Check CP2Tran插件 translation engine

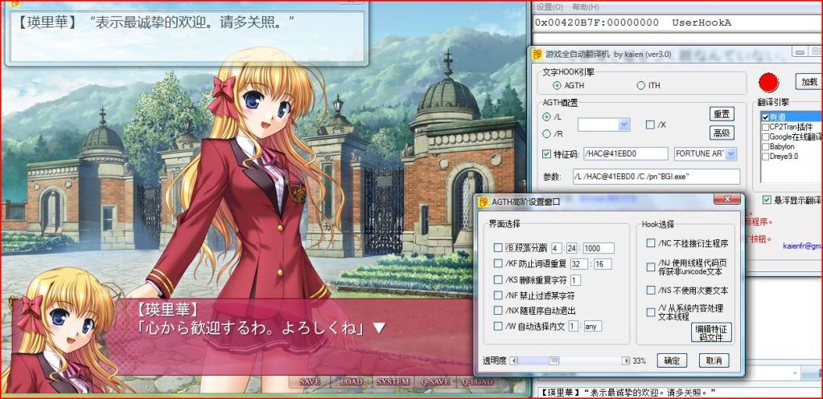click(766, 127)
